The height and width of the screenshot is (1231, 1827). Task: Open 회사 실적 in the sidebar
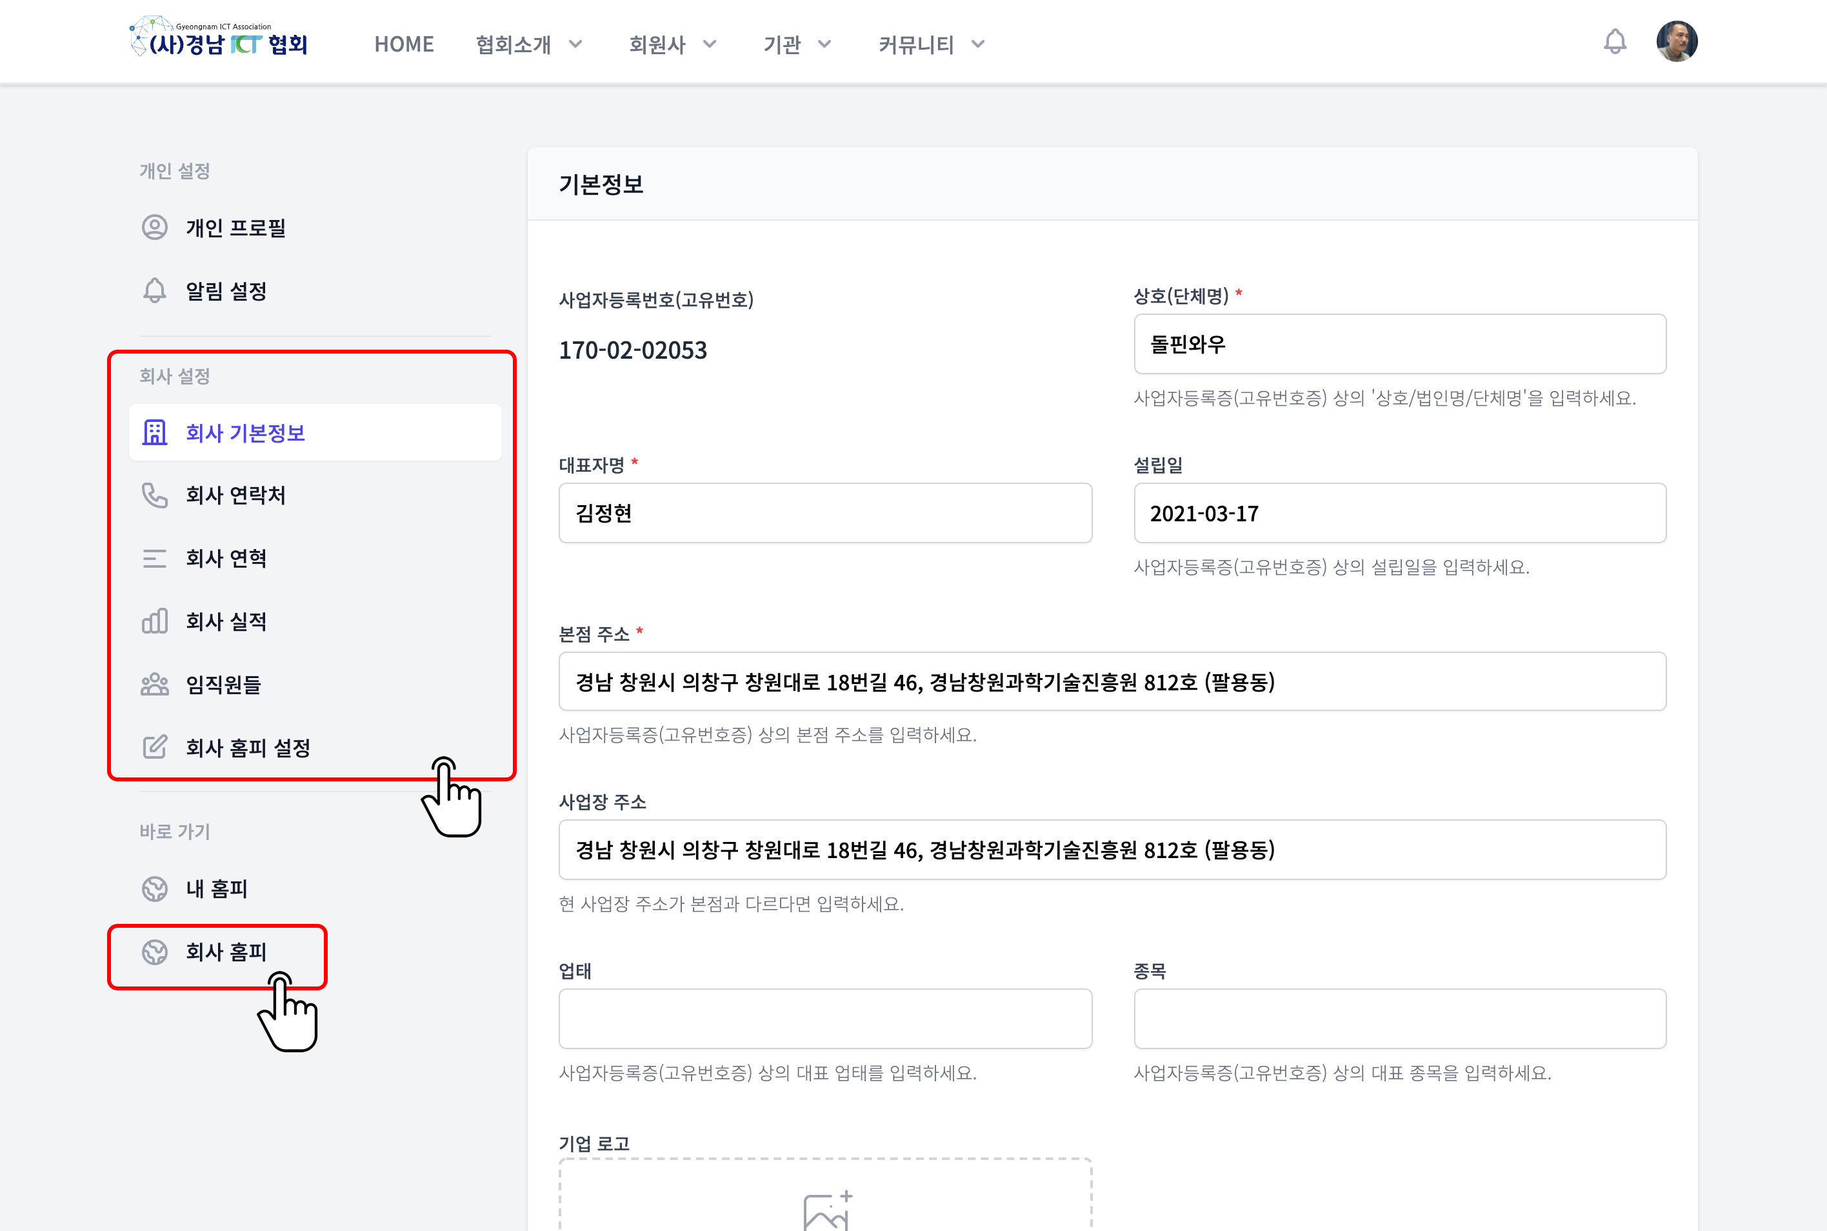315,621
